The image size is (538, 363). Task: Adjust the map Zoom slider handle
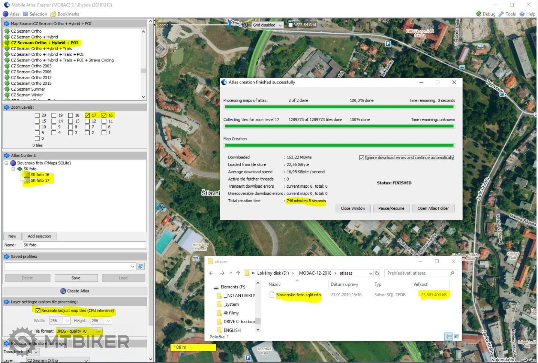click(229, 25)
